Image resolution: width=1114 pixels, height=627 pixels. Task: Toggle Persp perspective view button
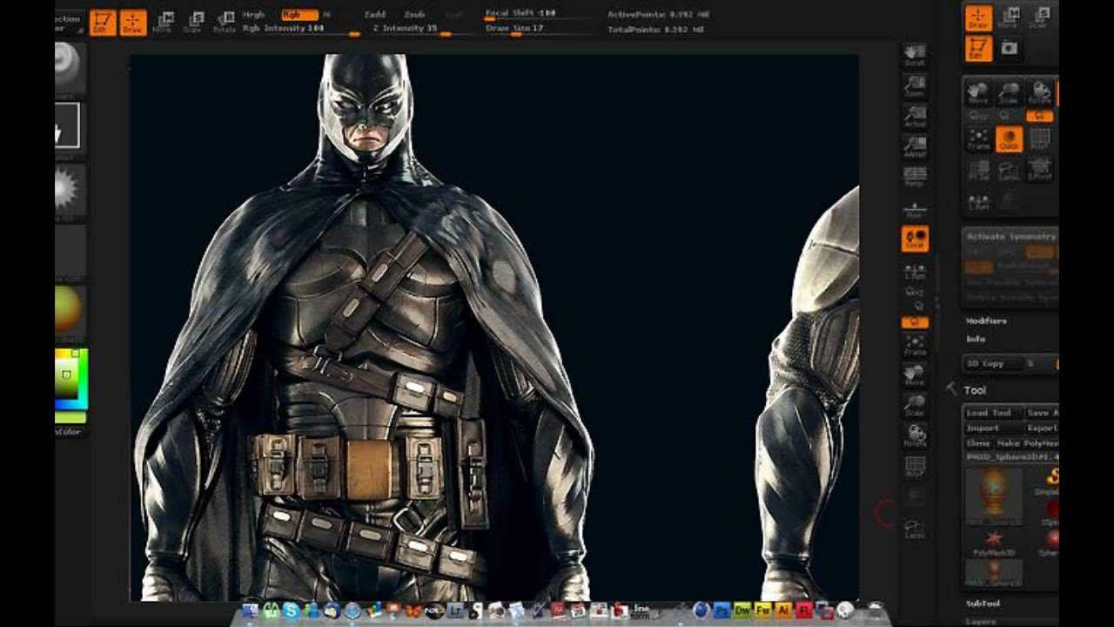click(x=915, y=177)
